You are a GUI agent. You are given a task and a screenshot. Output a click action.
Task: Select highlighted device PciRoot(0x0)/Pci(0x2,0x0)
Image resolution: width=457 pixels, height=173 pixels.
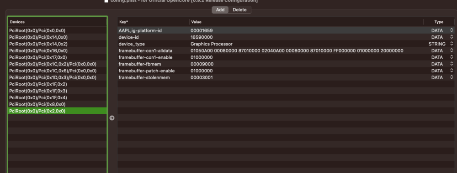tap(57, 111)
